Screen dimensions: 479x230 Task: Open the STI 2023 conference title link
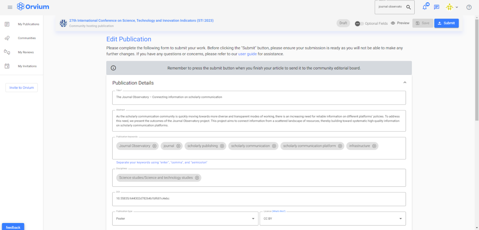(141, 21)
